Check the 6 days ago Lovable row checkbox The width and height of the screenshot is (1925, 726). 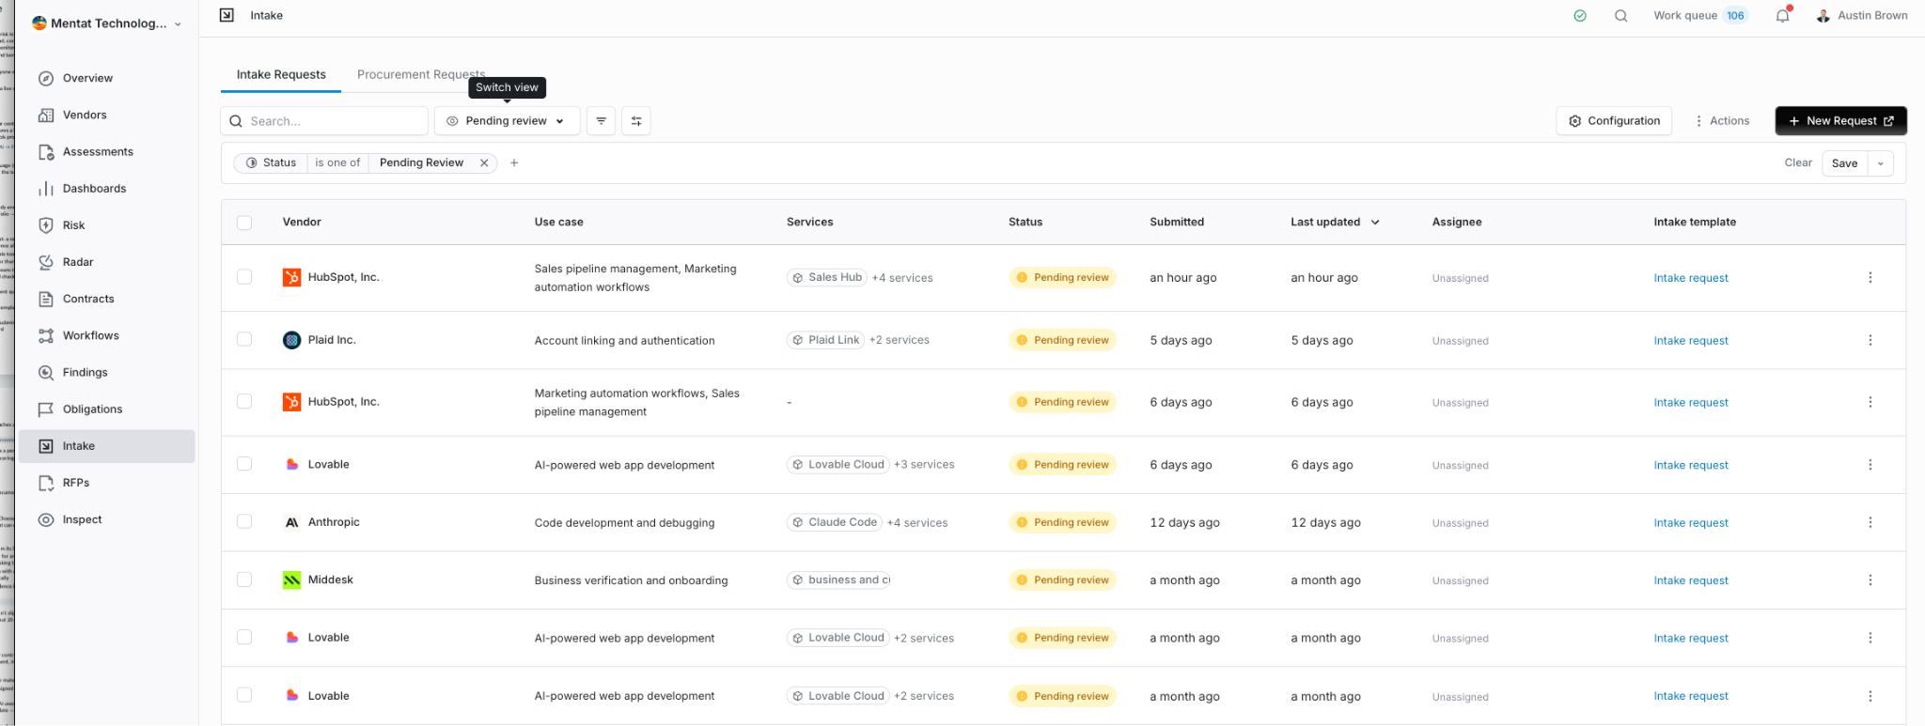point(244,464)
